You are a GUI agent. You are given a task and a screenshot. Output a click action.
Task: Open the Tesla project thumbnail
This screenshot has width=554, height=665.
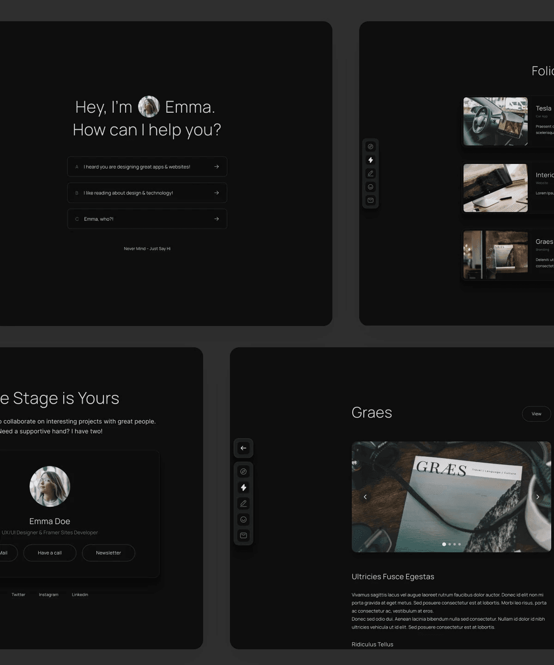pos(495,121)
